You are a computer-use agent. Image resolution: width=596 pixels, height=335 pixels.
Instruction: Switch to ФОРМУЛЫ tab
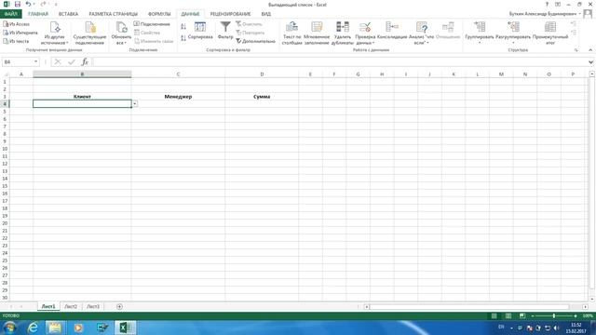pyautogui.click(x=159, y=14)
